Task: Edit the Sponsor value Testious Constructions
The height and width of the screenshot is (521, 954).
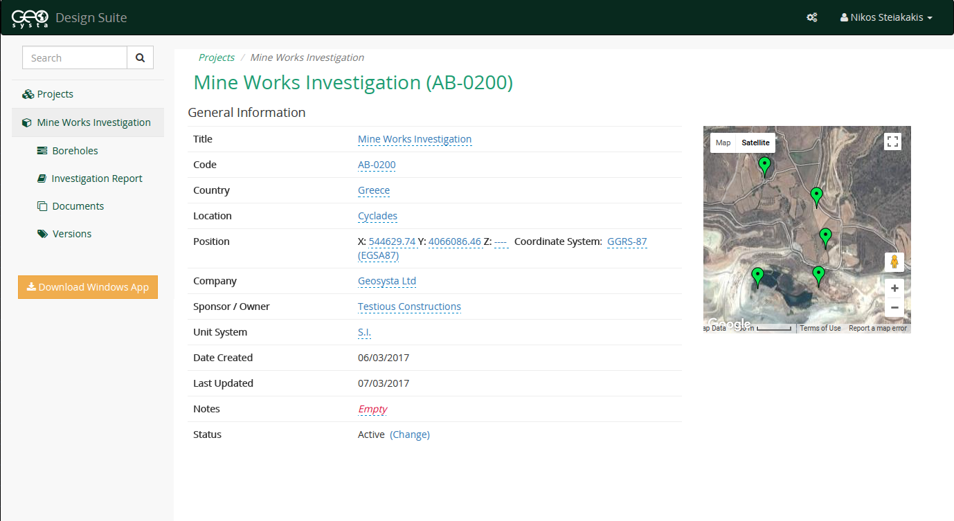Action: click(x=409, y=307)
